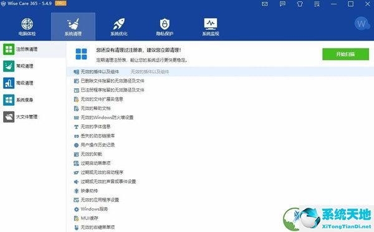Viewport: 374px width, 232px height.
Task: Click the firewall icon beside 无效的Windows防火墙设置
Action: [x=76, y=118]
